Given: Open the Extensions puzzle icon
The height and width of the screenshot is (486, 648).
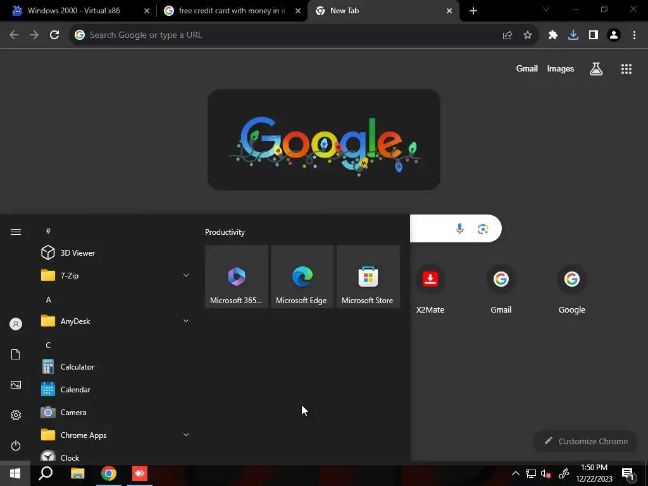Looking at the screenshot, I should pyautogui.click(x=553, y=35).
